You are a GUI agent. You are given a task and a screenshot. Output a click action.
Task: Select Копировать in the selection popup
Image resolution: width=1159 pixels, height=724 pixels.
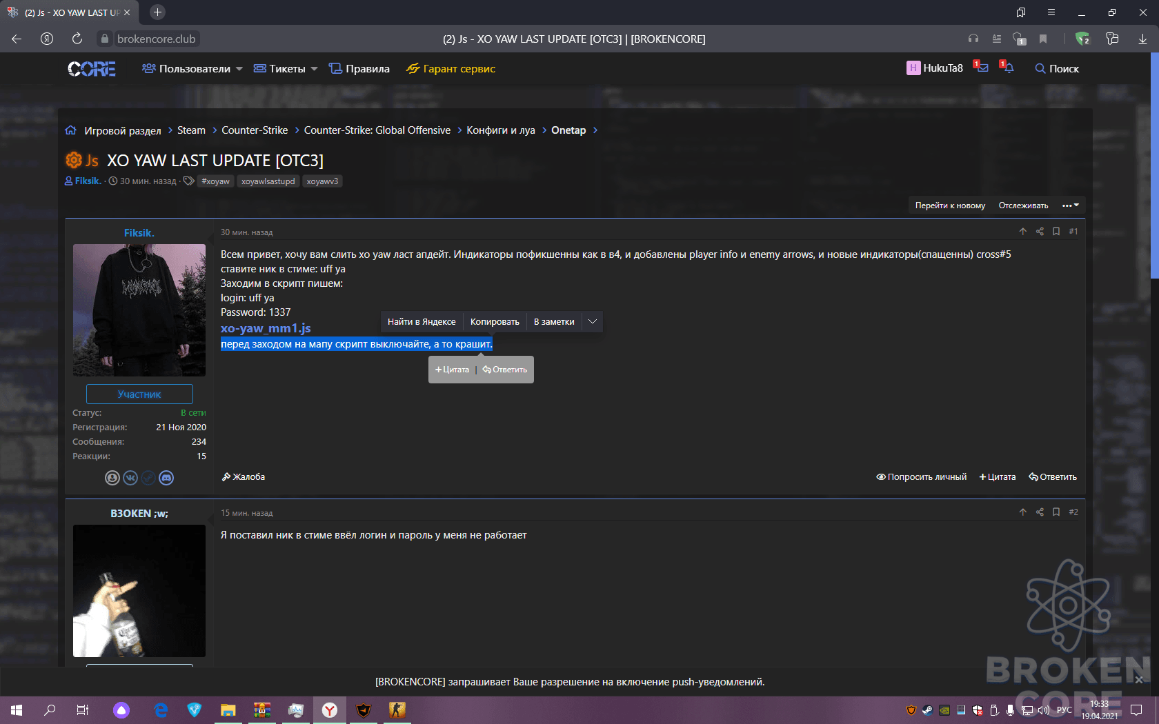click(x=495, y=322)
